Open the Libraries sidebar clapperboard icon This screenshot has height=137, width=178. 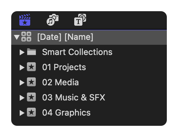point(25,20)
